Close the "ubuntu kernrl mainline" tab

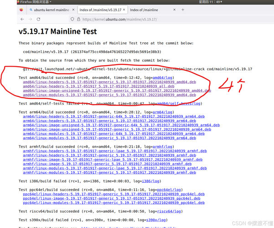(x=73, y=10)
